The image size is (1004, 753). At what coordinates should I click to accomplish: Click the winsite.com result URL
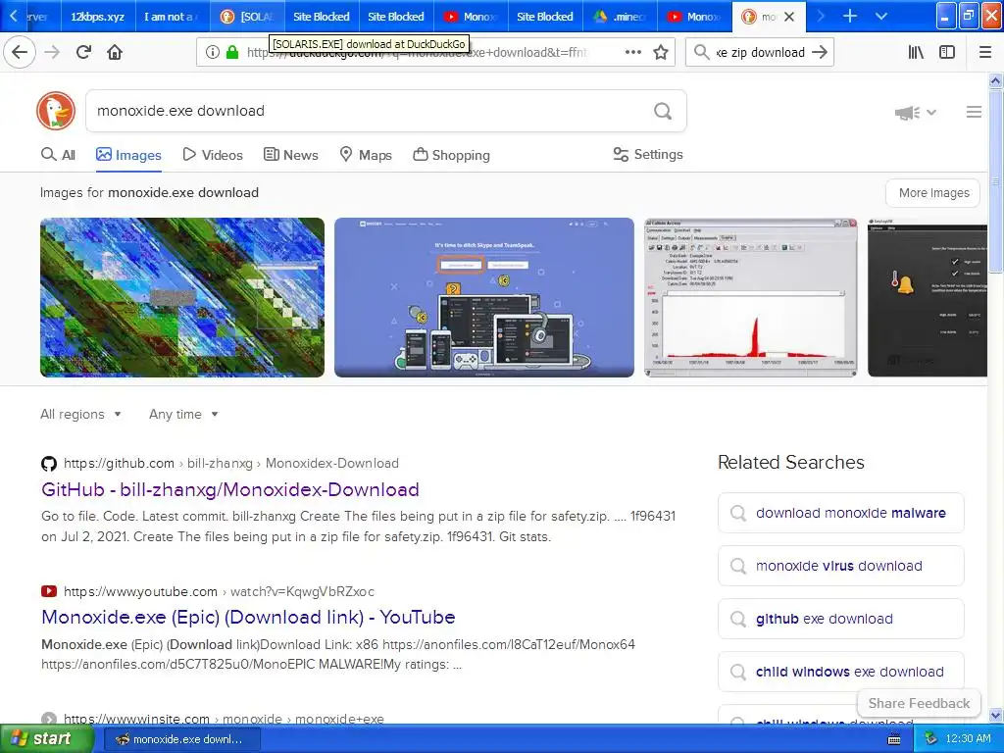pos(224,719)
